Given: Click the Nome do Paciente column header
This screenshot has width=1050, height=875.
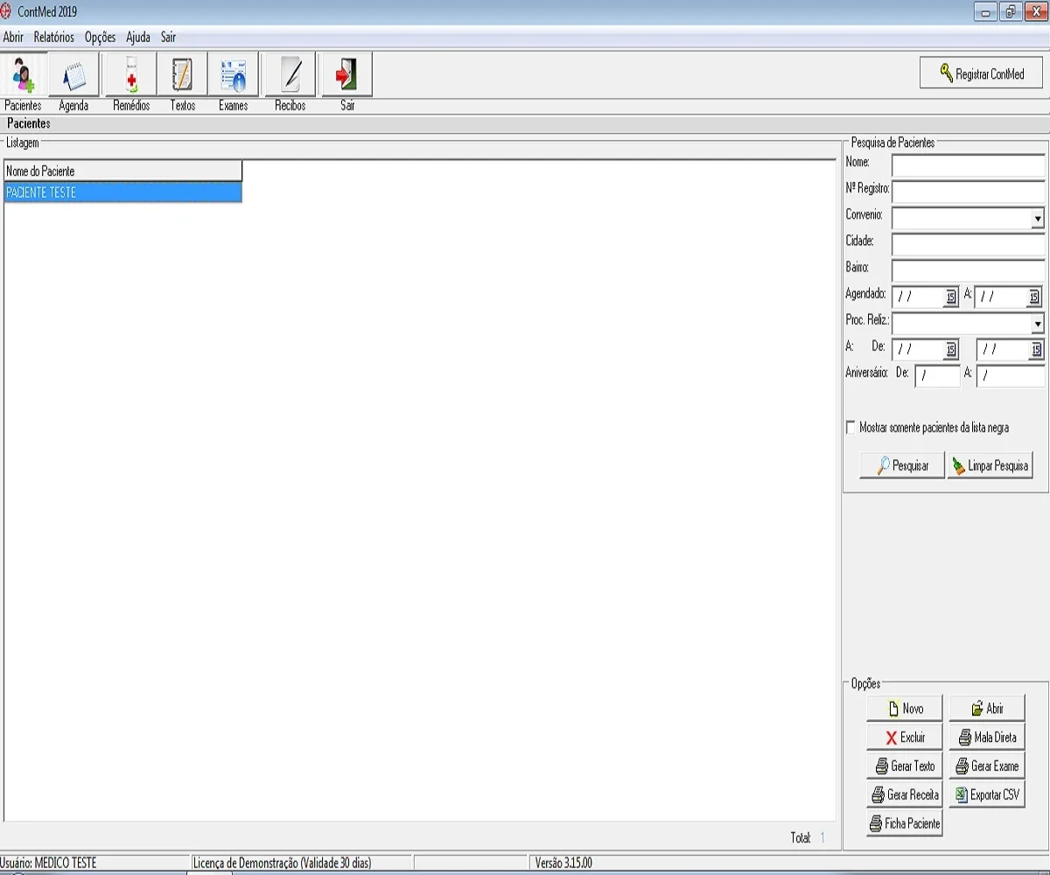Looking at the screenshot, I should 122,171.
